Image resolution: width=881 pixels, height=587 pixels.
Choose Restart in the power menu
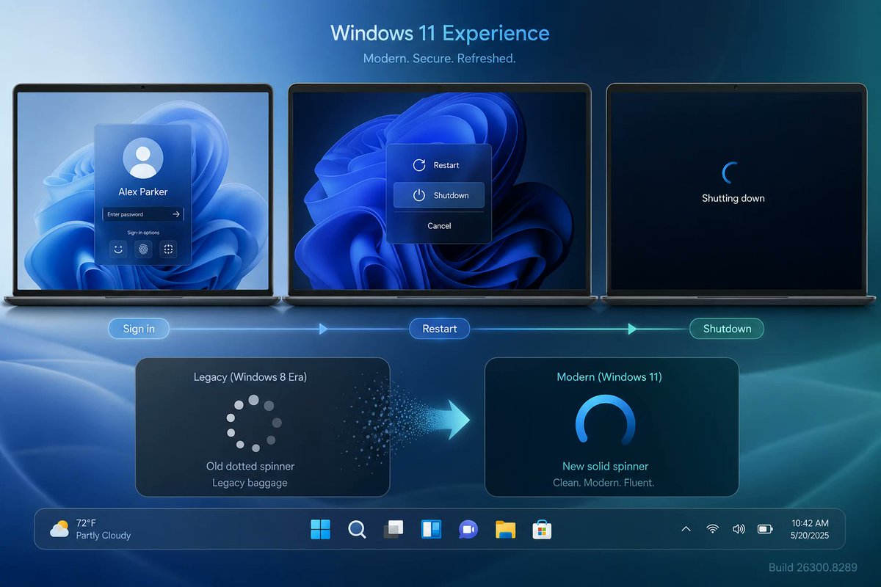point(439,165)
